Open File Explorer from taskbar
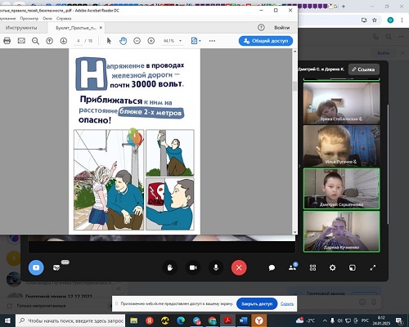 pyautogui.click(x=133, y=320)
